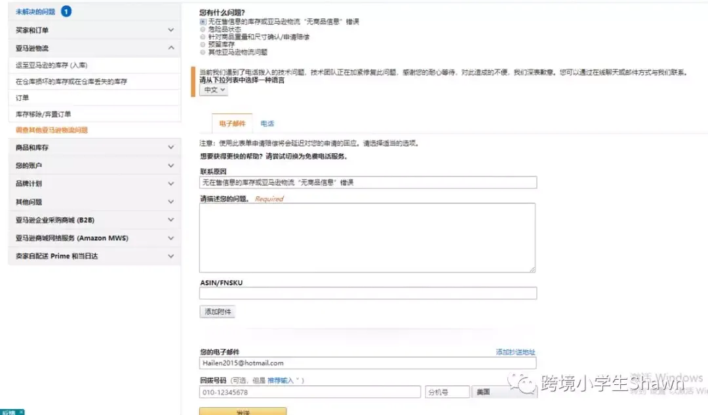This screenshot has height=415, width=708.
Task: Expand the 买家和订单 section
Action: pos(94,29)
